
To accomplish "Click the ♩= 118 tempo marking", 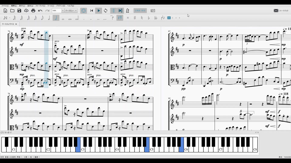I will [x=283, y=94].
